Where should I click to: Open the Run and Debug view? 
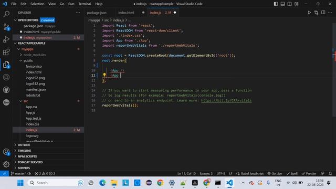click(6, 39)
